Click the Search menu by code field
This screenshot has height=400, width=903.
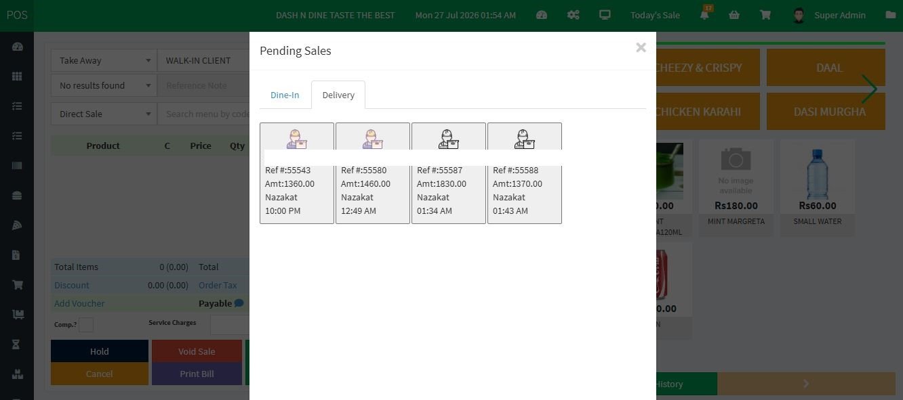pos(203,114)
